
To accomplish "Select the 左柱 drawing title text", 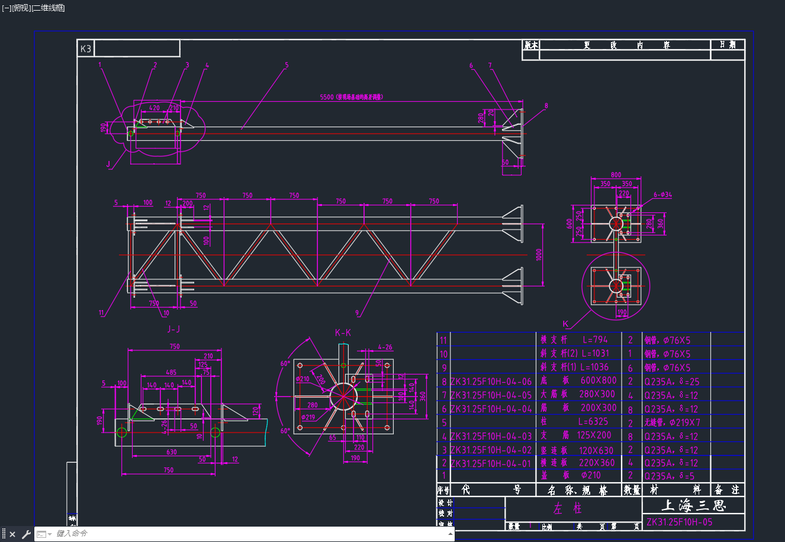I will [x=568, y=508].
